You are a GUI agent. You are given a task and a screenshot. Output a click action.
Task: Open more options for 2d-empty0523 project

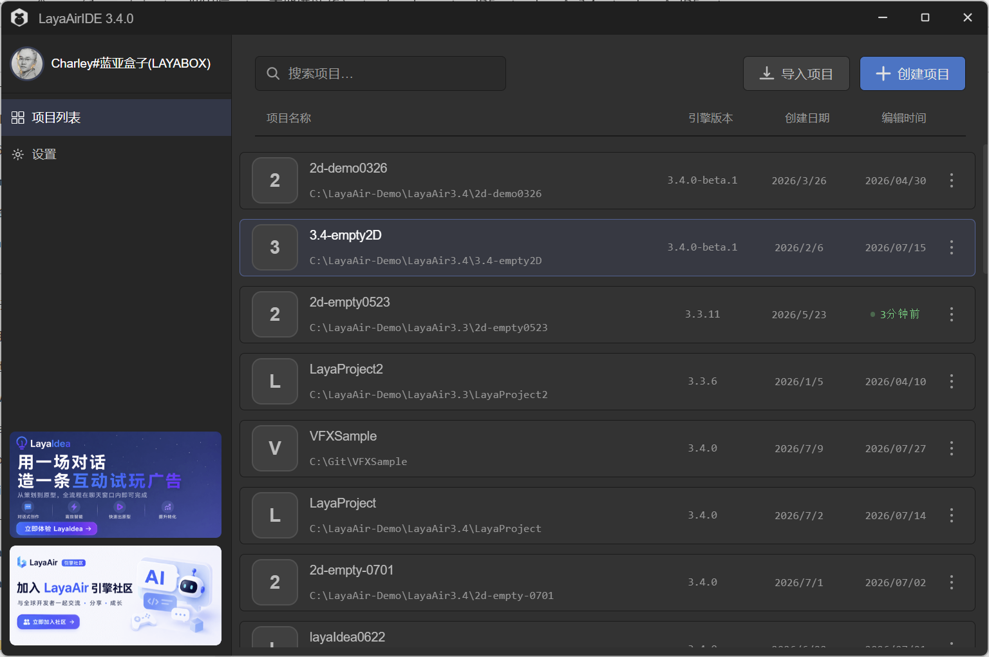[x=951, y=314]
